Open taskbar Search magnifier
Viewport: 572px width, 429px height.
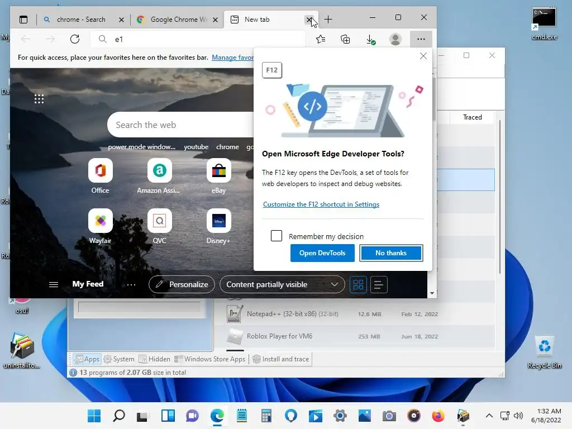pyautogui.click(x=119, y=416)
